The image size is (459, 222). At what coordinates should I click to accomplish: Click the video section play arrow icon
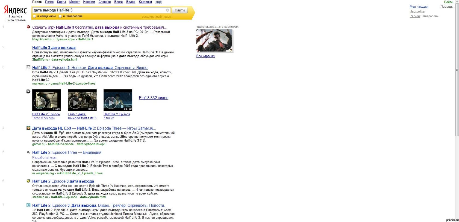click(28, 91)
